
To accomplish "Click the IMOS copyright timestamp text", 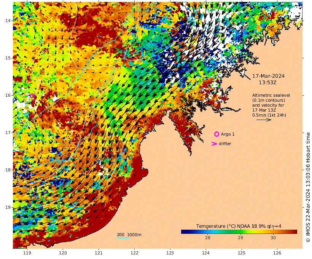I will pos(308,187).
